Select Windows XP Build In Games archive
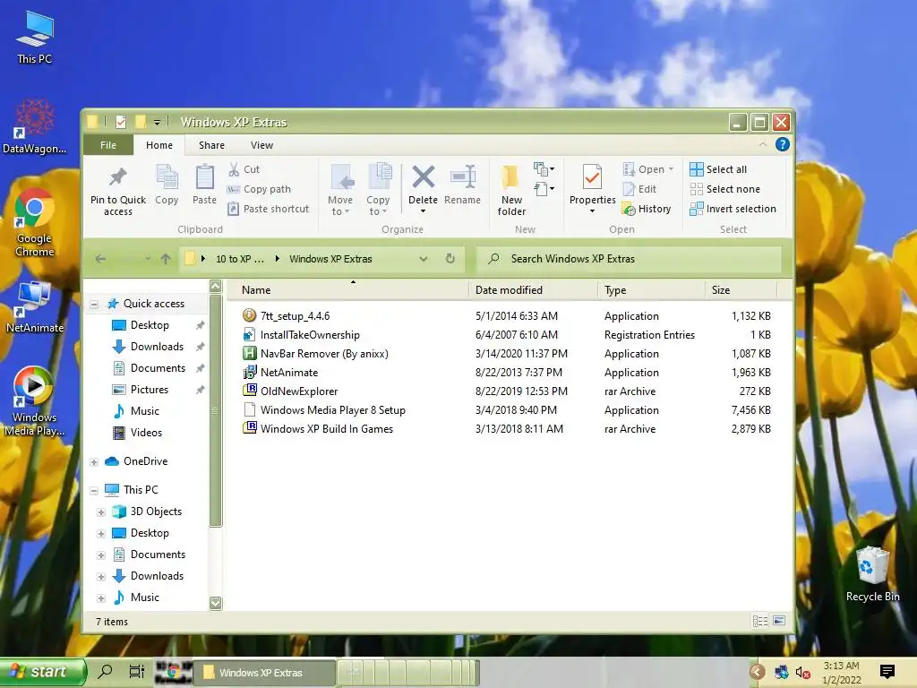The image size is (917, 688). 326,429
